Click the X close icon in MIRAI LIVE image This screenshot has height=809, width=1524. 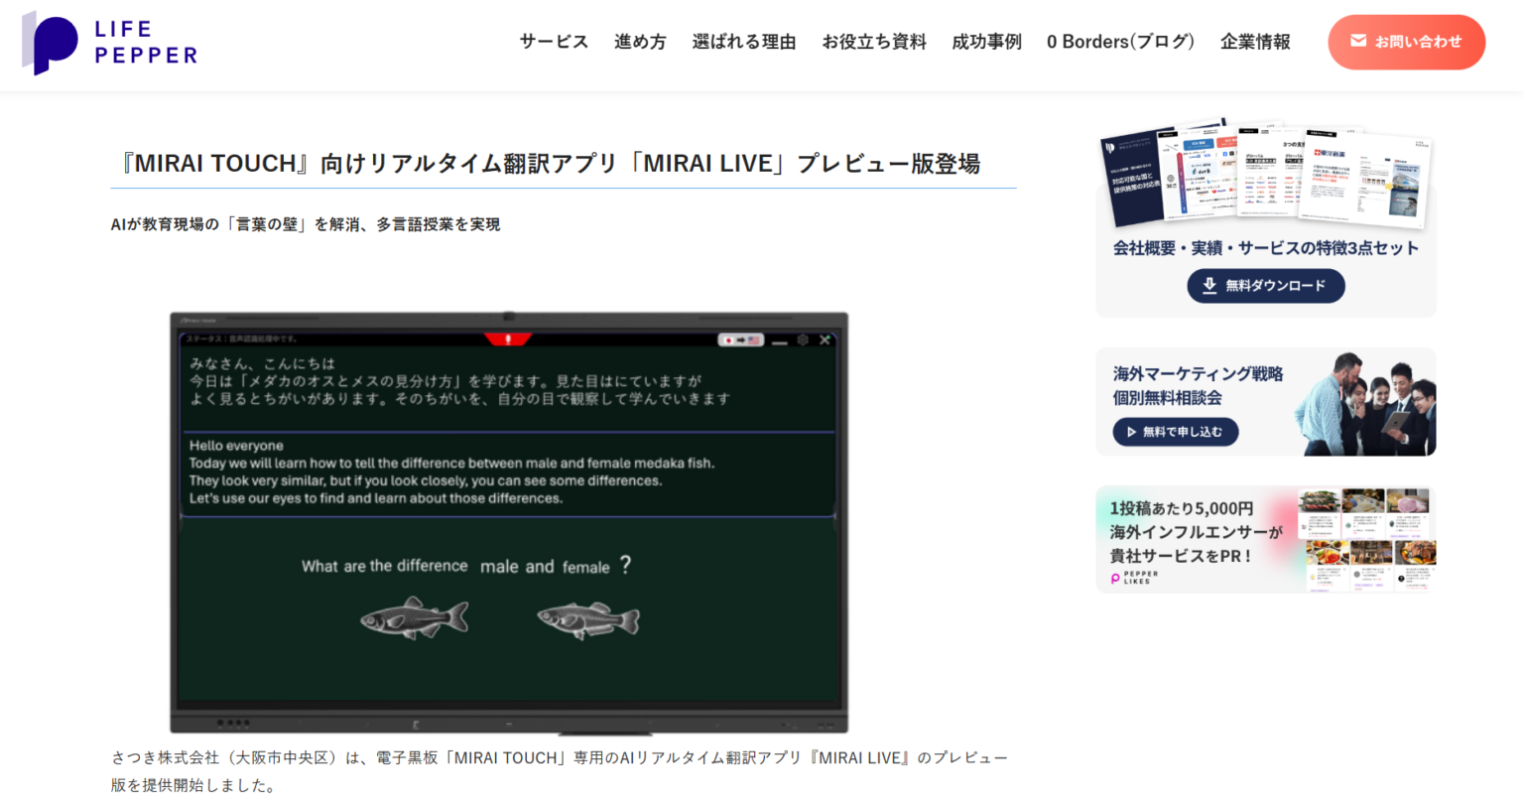[825, 340]
